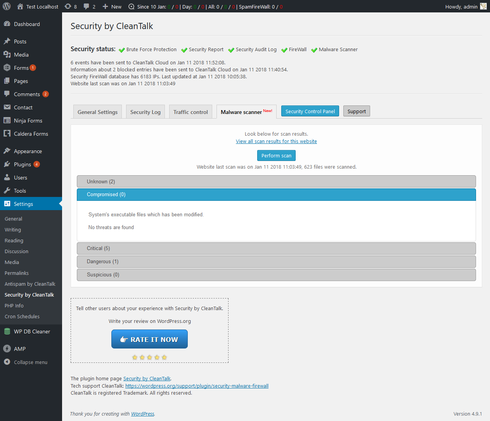Image resolution: width=490 pixels, height=421 pixels.
Task: Click the Perform scan button
Action: 276,155
